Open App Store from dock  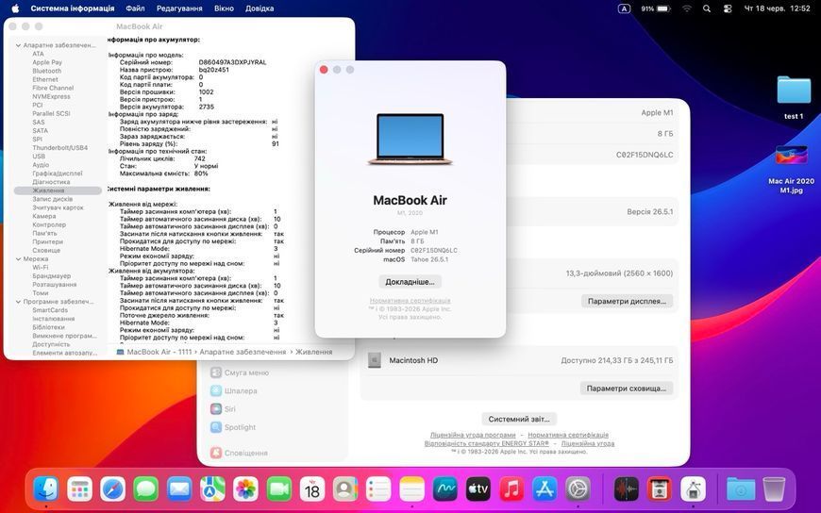pyautogui.click(x=545, y=490)
